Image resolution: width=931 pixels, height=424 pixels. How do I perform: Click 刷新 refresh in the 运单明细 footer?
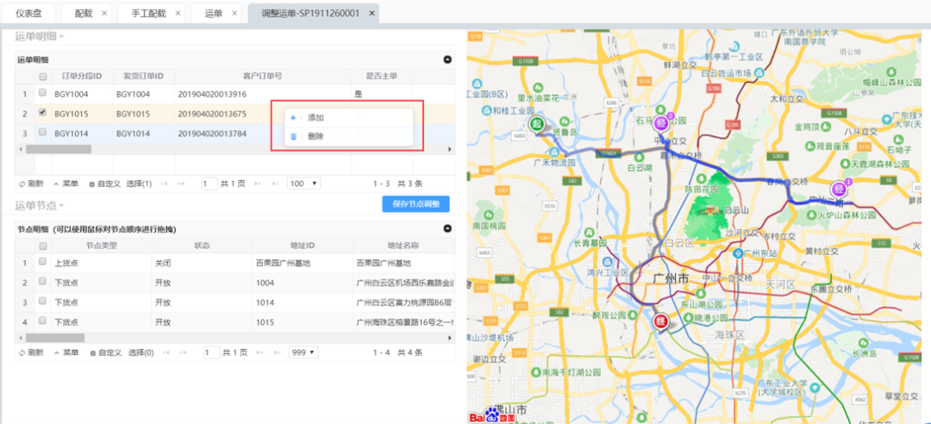[30, 184]
